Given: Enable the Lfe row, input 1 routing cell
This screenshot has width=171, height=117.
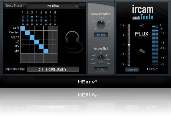Looking at the screenshot, I should point(23,51).
